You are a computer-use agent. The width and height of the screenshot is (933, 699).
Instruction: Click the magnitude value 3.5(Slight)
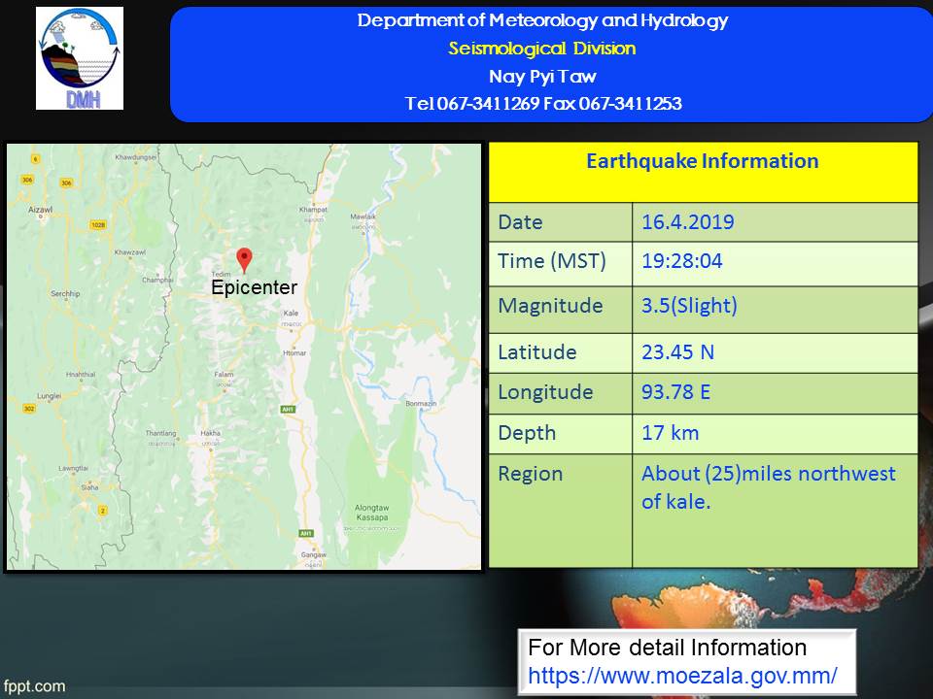(689, 306)
